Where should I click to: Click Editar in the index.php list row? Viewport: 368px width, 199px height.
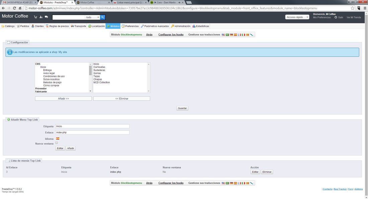tap(255, 172)
